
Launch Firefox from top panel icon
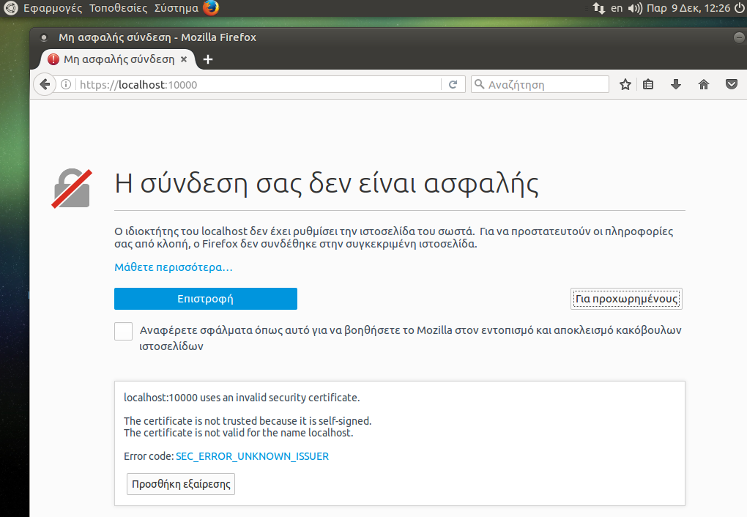(x=211, y=8)
